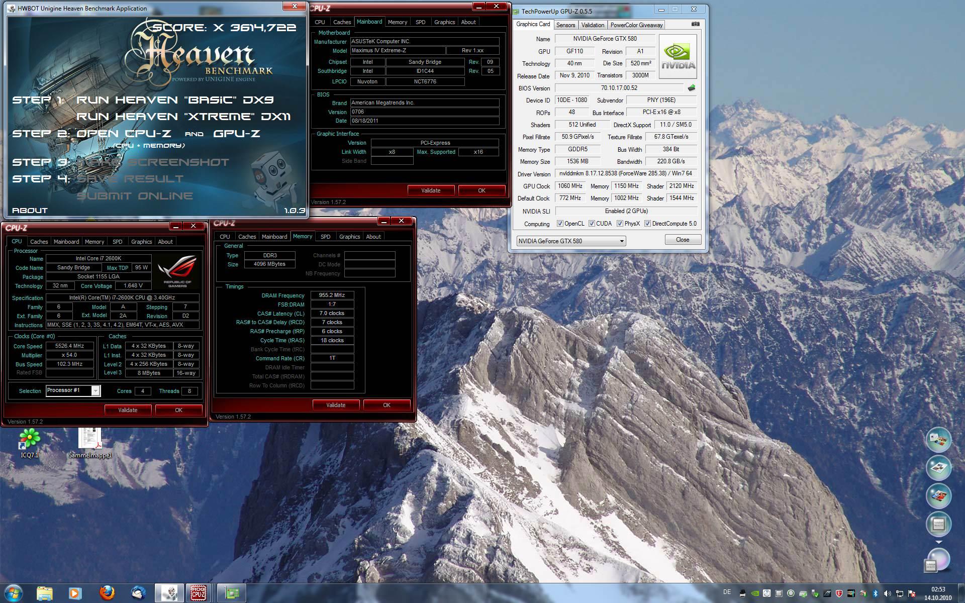Image resolution: width=965 pixels, height=603 pixels.
Task: Toggle the PhysX checkbox in GPU-Z
Action: pos(620,224)
